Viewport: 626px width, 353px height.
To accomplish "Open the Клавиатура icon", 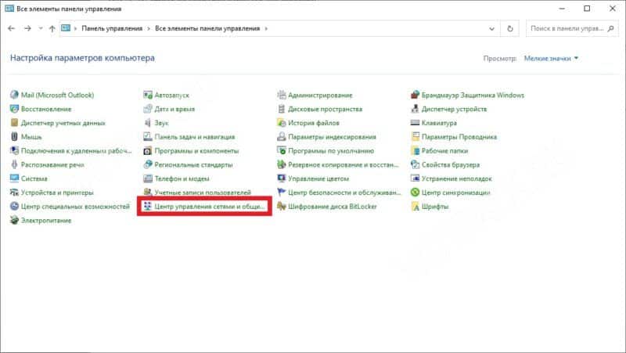I will tap(415, 124).
